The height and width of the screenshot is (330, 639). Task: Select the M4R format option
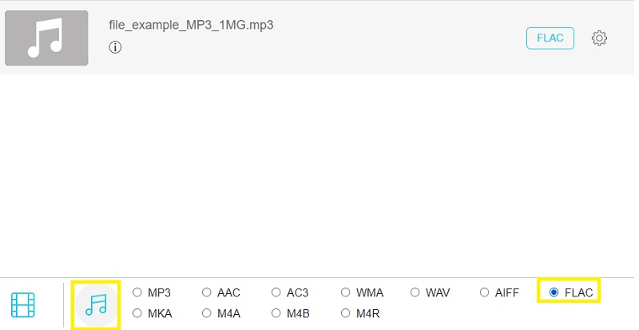(x=346, y=313)
